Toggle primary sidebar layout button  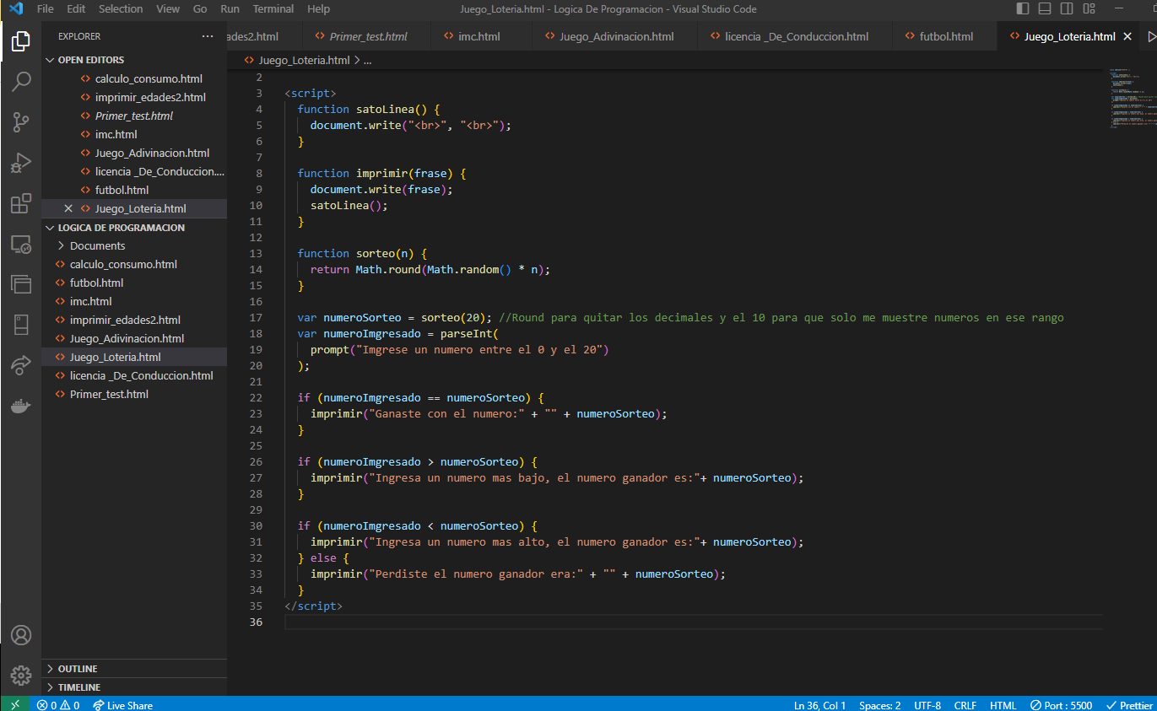[x=1023, y=9]
